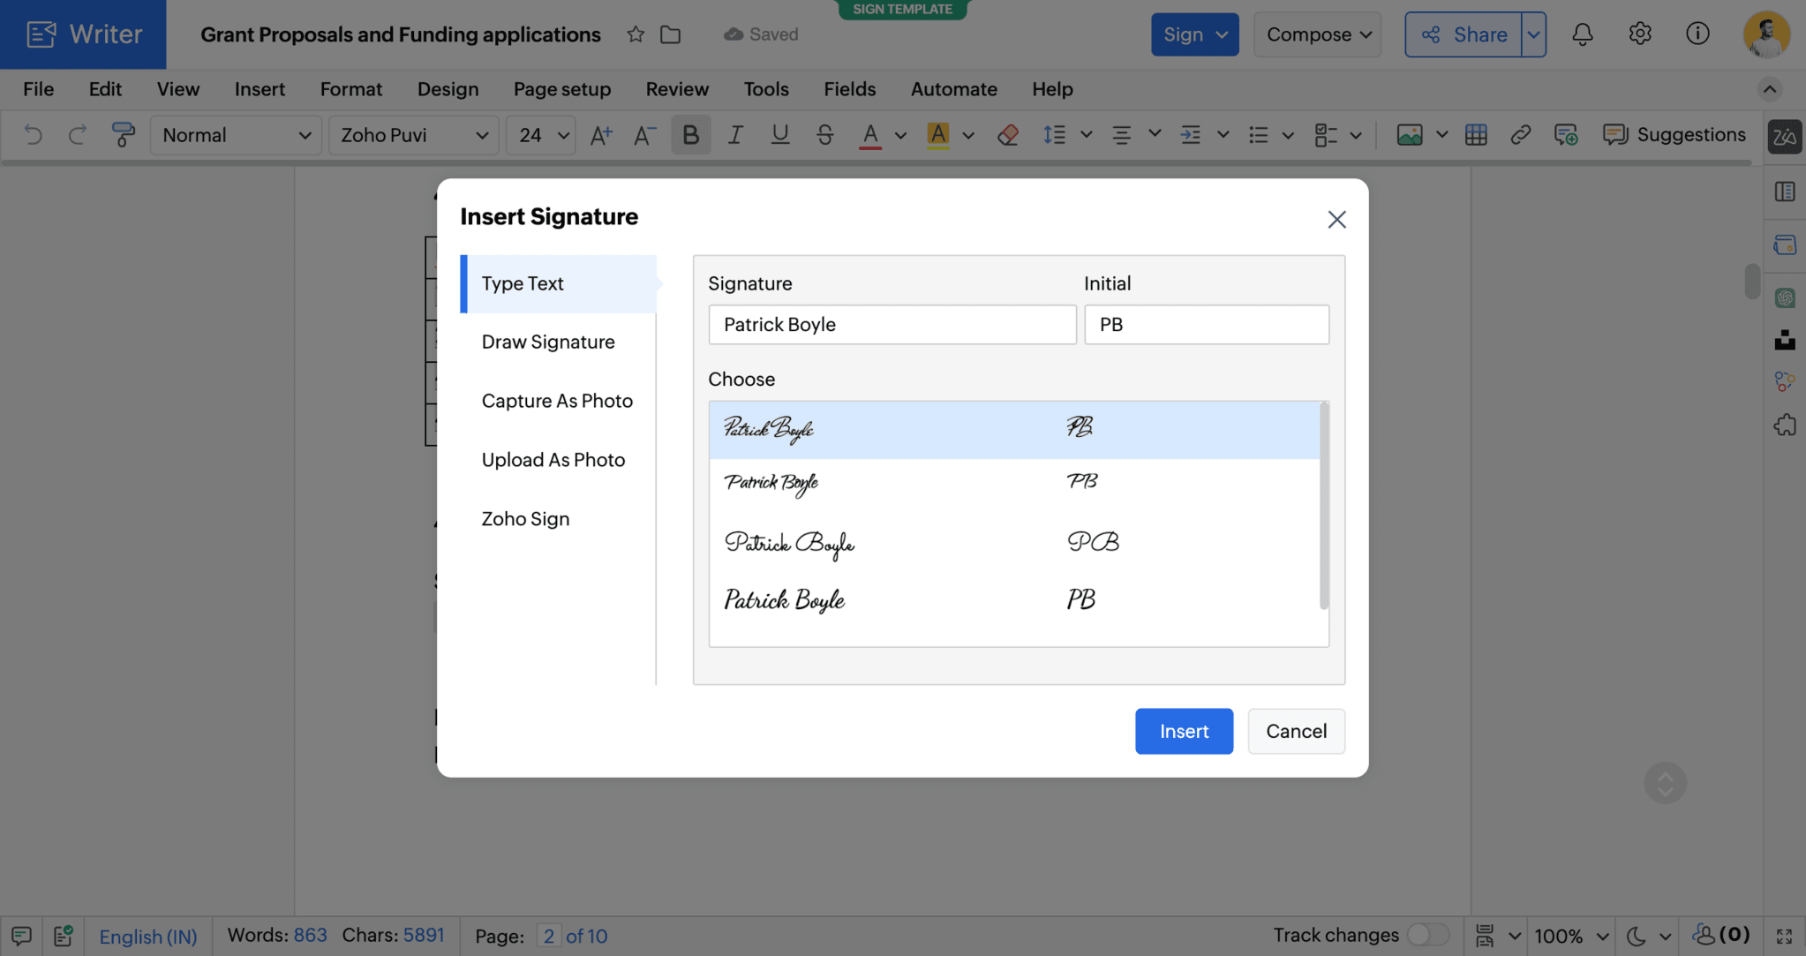Click the Initial text field

(1207, 325)
